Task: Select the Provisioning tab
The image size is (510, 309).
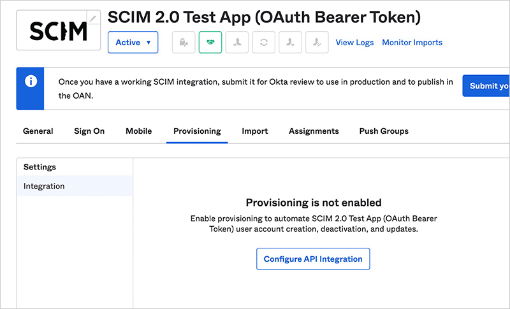Action: 197,131
